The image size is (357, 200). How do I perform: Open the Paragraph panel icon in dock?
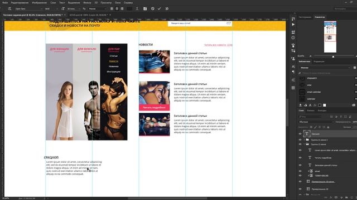click(x=293, y=72)
